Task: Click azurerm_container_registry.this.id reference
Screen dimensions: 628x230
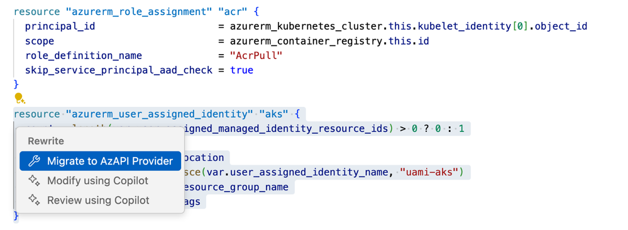Action: [329, 41]
